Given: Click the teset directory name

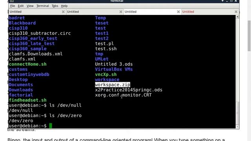Looking at the screenshot, I should (x=102, y=23).
